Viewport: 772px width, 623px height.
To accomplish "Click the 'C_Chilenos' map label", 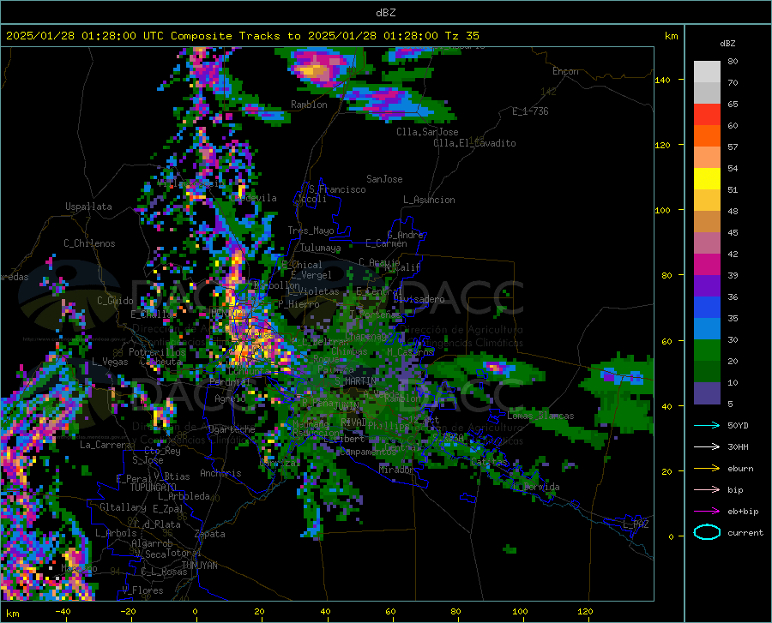I will (89, 243).
